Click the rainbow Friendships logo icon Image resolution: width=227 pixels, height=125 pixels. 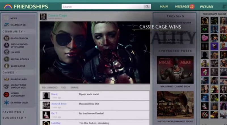[8, 7]
